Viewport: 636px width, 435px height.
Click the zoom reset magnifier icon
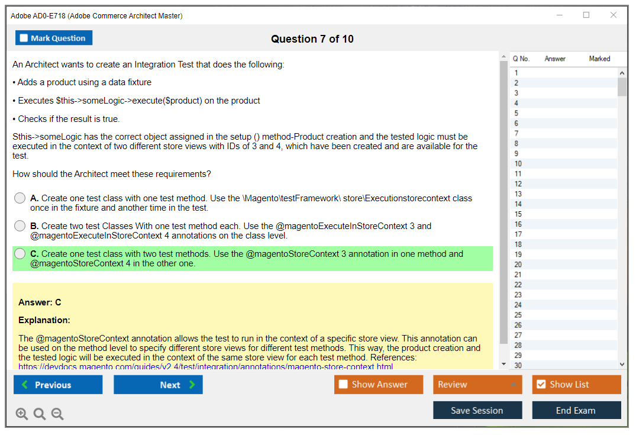pyautogui.click(x=40, y=414)
